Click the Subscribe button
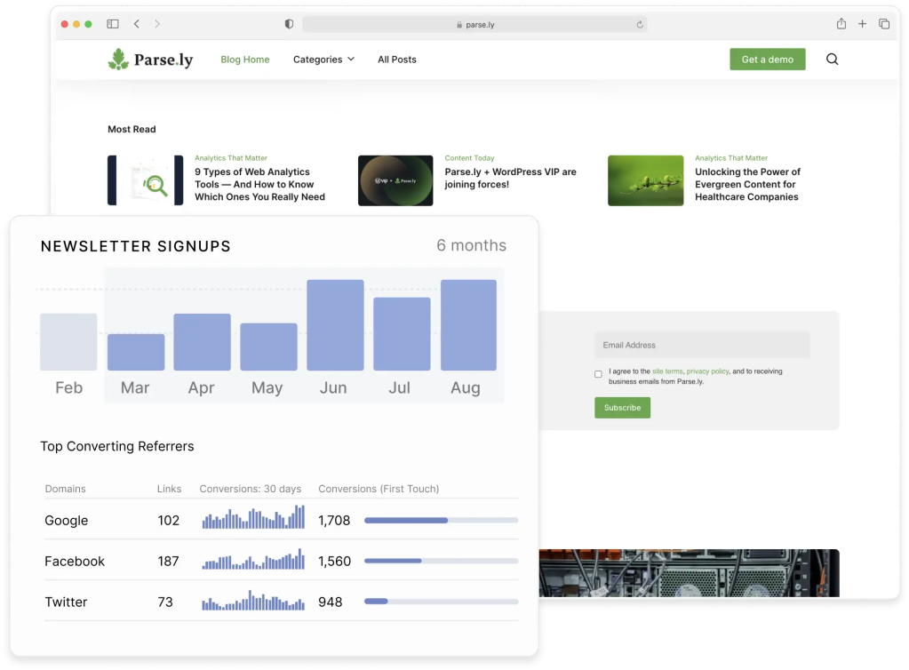This screenshot has width=909, height=670. (622, 408)
